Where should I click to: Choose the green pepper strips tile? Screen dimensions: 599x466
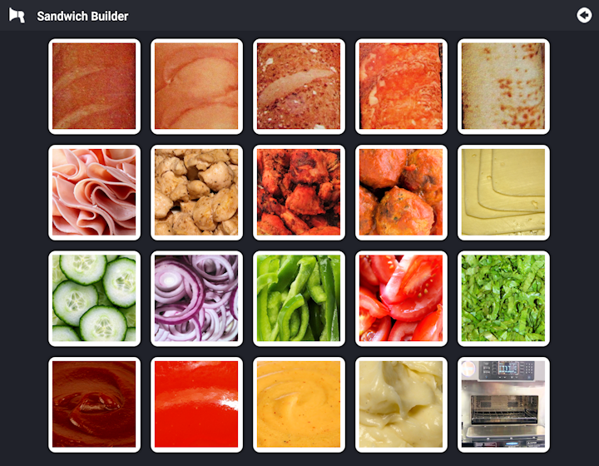(x=299, y=299)
